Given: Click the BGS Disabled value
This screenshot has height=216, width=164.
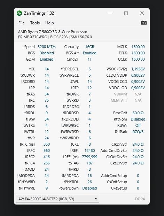Looking at the screenshot, I should point(47,53).
